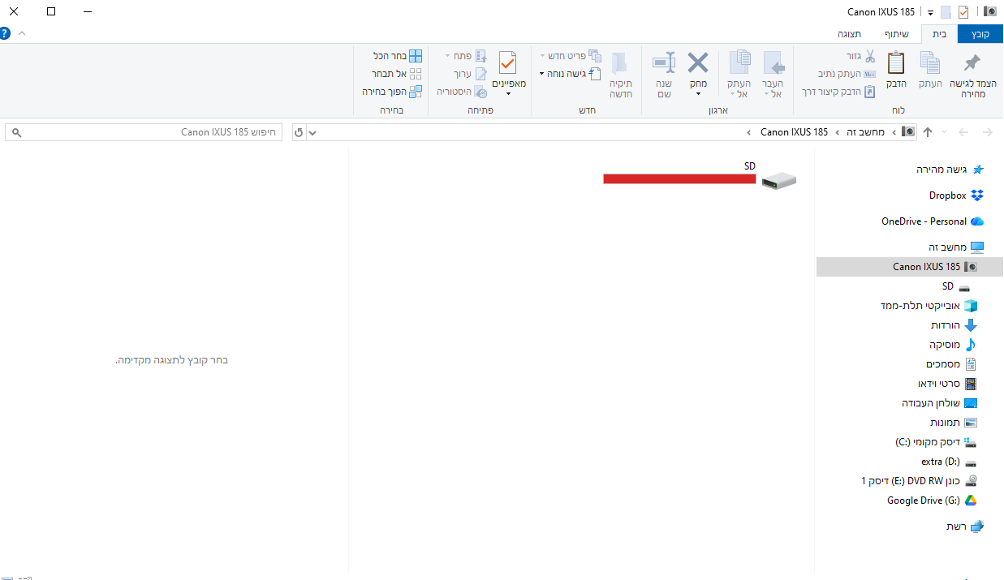This screenshot has height=580, width=1004.
Task: Open the File (קובץ) tab
Action: click(980, 34)
